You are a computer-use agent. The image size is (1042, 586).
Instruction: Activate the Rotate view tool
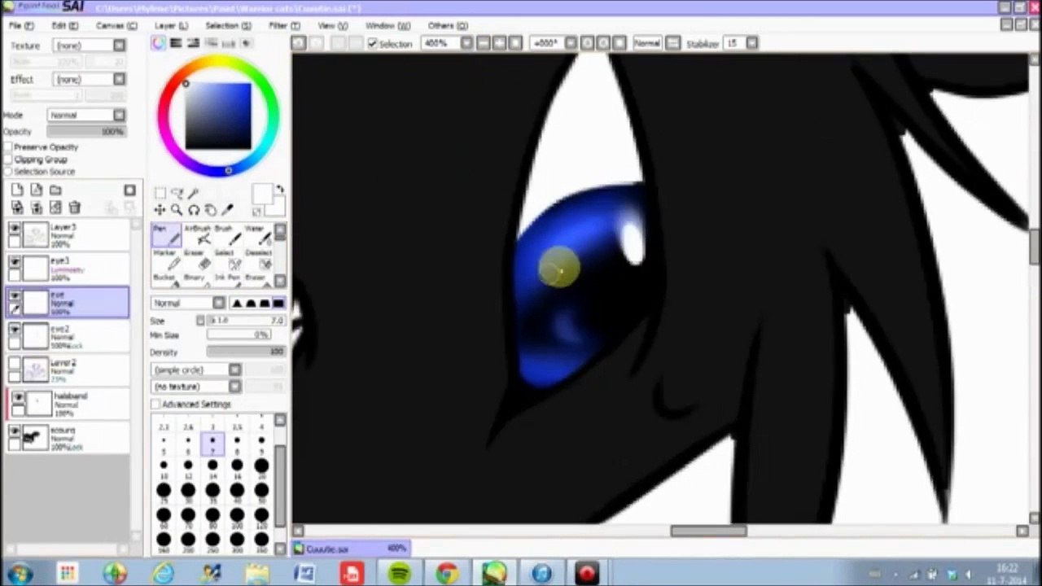[194, 210]
